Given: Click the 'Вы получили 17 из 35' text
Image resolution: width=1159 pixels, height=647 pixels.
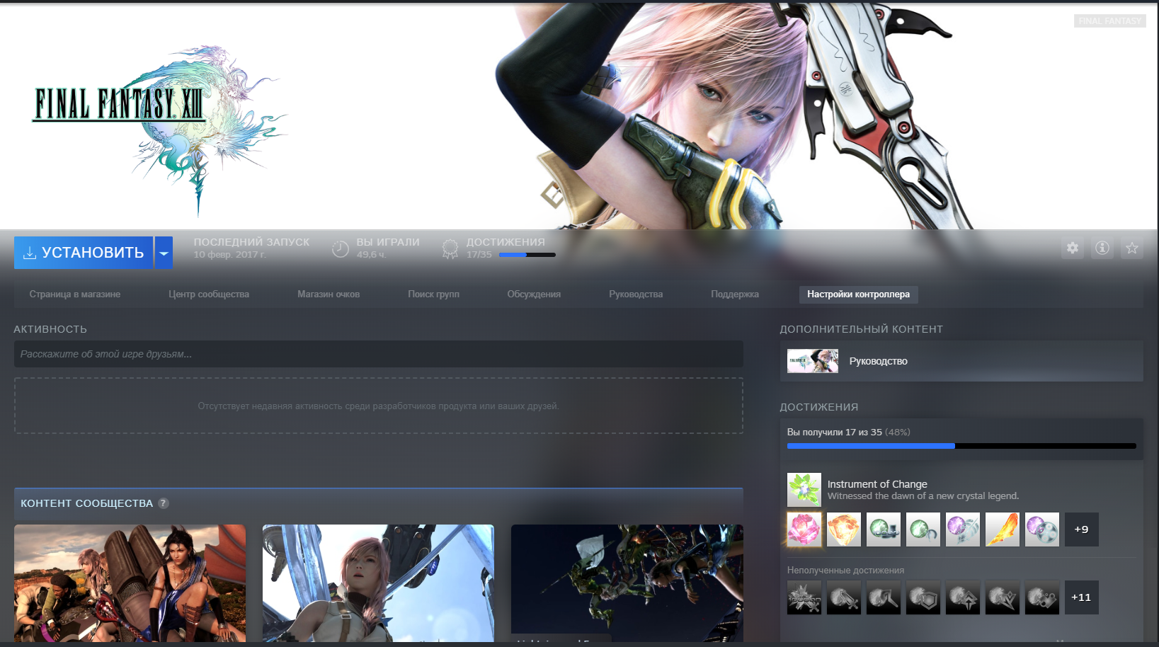Looking at the screenshot, I should pos(835,432).
